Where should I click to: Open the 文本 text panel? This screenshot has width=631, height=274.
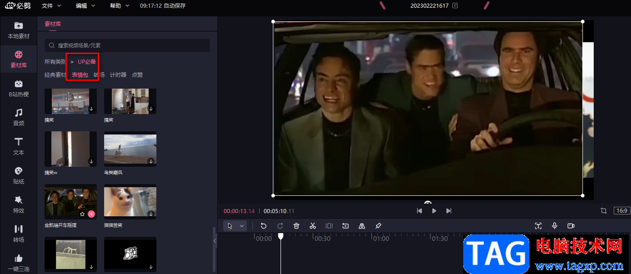18,147
